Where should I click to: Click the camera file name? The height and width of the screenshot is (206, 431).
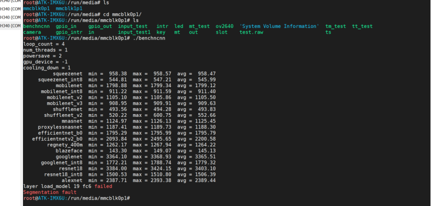coord(32,32)
